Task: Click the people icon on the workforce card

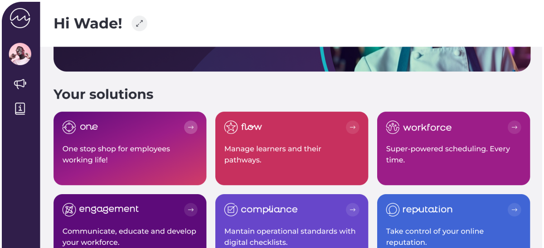Action: (393, 127)
